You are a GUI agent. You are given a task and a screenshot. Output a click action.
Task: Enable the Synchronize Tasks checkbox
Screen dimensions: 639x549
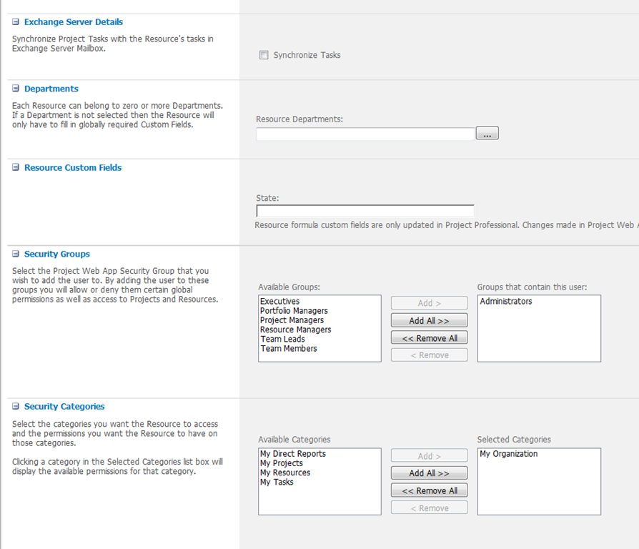pos(264,55)
